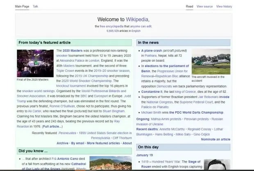This screenshot has width=254, height=171.
Task: Select the Main Page tab
Action: coord(22,7)
